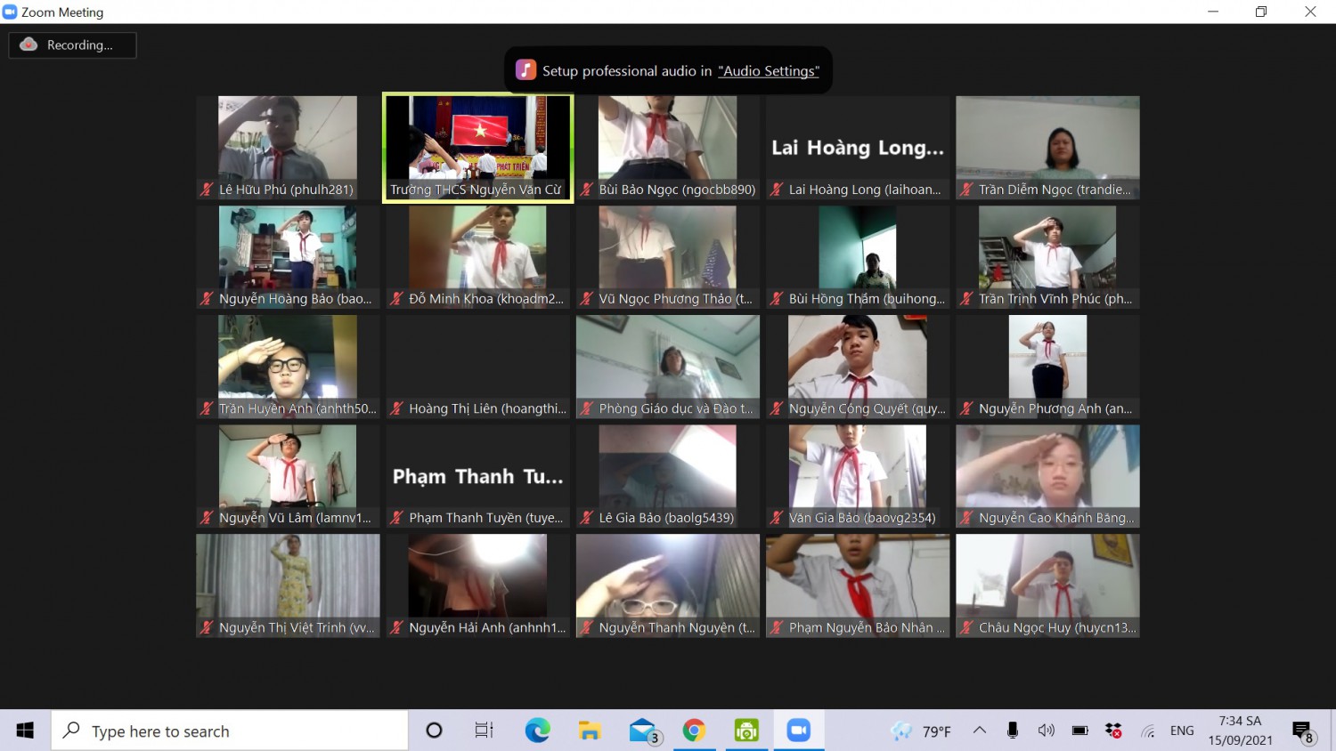Click muted mic icon beside Châu Ngọc Huy
Viewport: 1336px width, 751px height.
966,627
